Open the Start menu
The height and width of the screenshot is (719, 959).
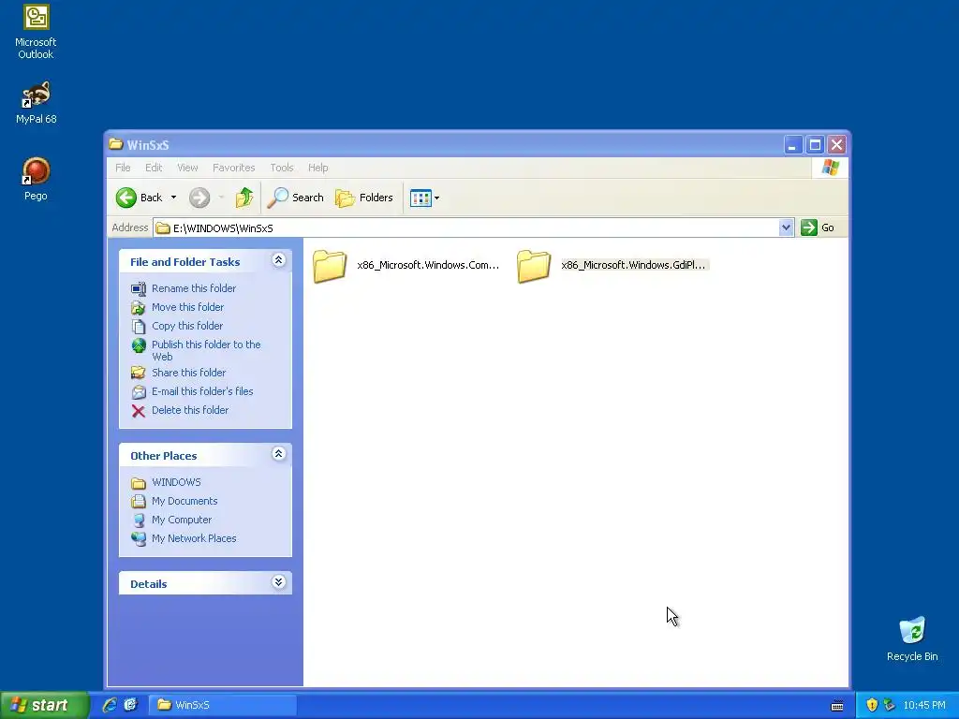pyautogui.click(x=44, y=705)
